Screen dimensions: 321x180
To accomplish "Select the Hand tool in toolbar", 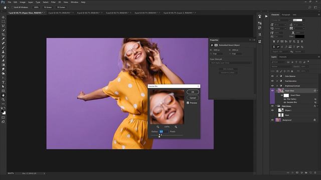I will coord(4,95).
